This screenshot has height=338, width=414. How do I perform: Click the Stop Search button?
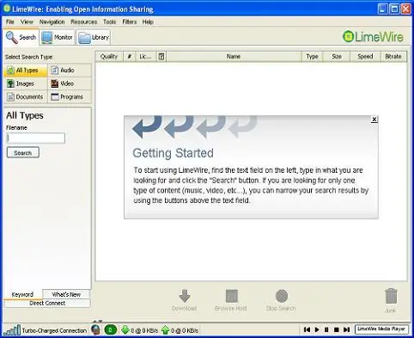point(281,300)
